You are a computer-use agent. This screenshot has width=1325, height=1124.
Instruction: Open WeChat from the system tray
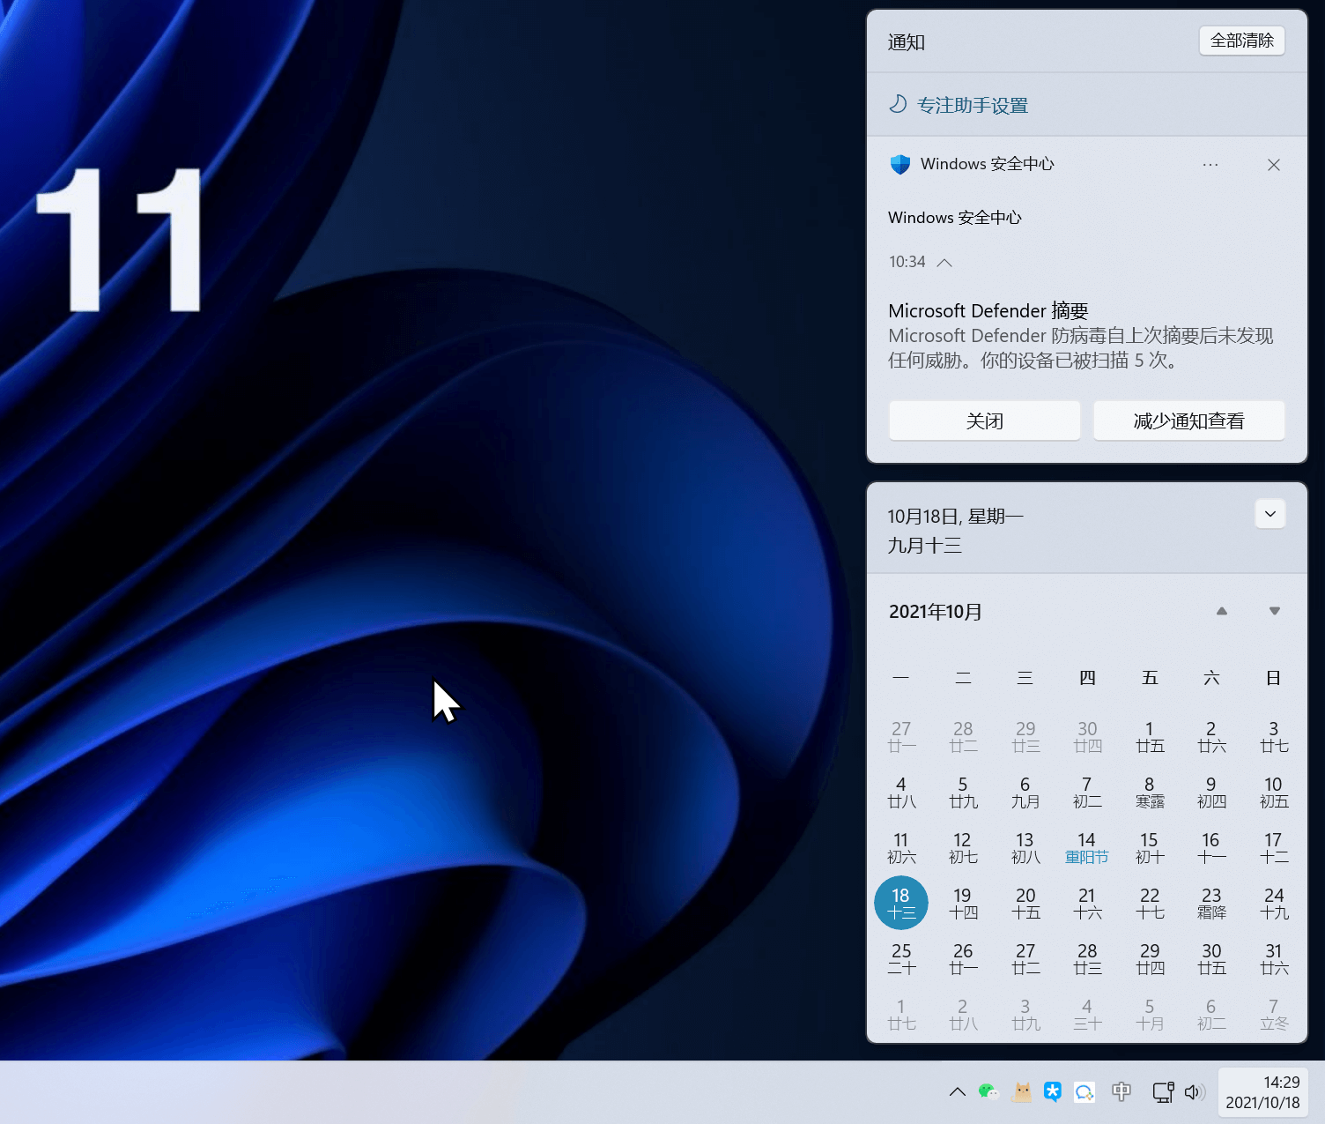click(x=988, y=1092)
